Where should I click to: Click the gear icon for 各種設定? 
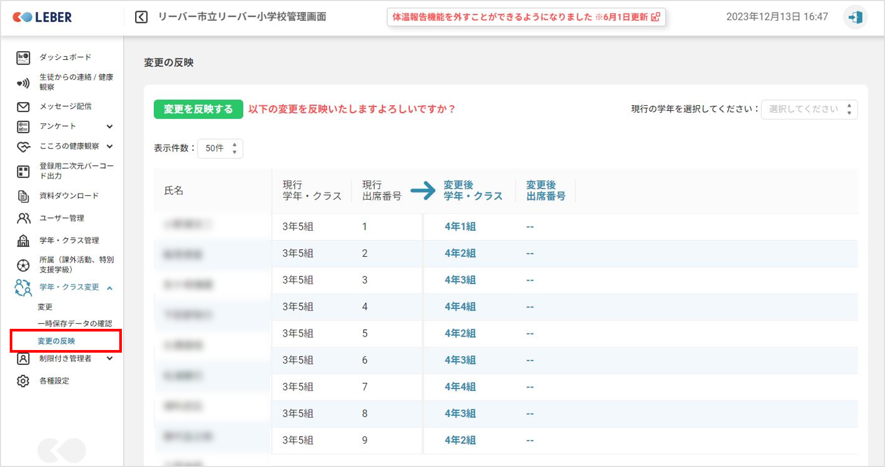pyautogui.click(x=23, y=381)
